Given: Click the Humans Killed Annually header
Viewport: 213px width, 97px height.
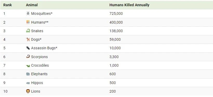Looking at the screenshot, I should [129, 5].
